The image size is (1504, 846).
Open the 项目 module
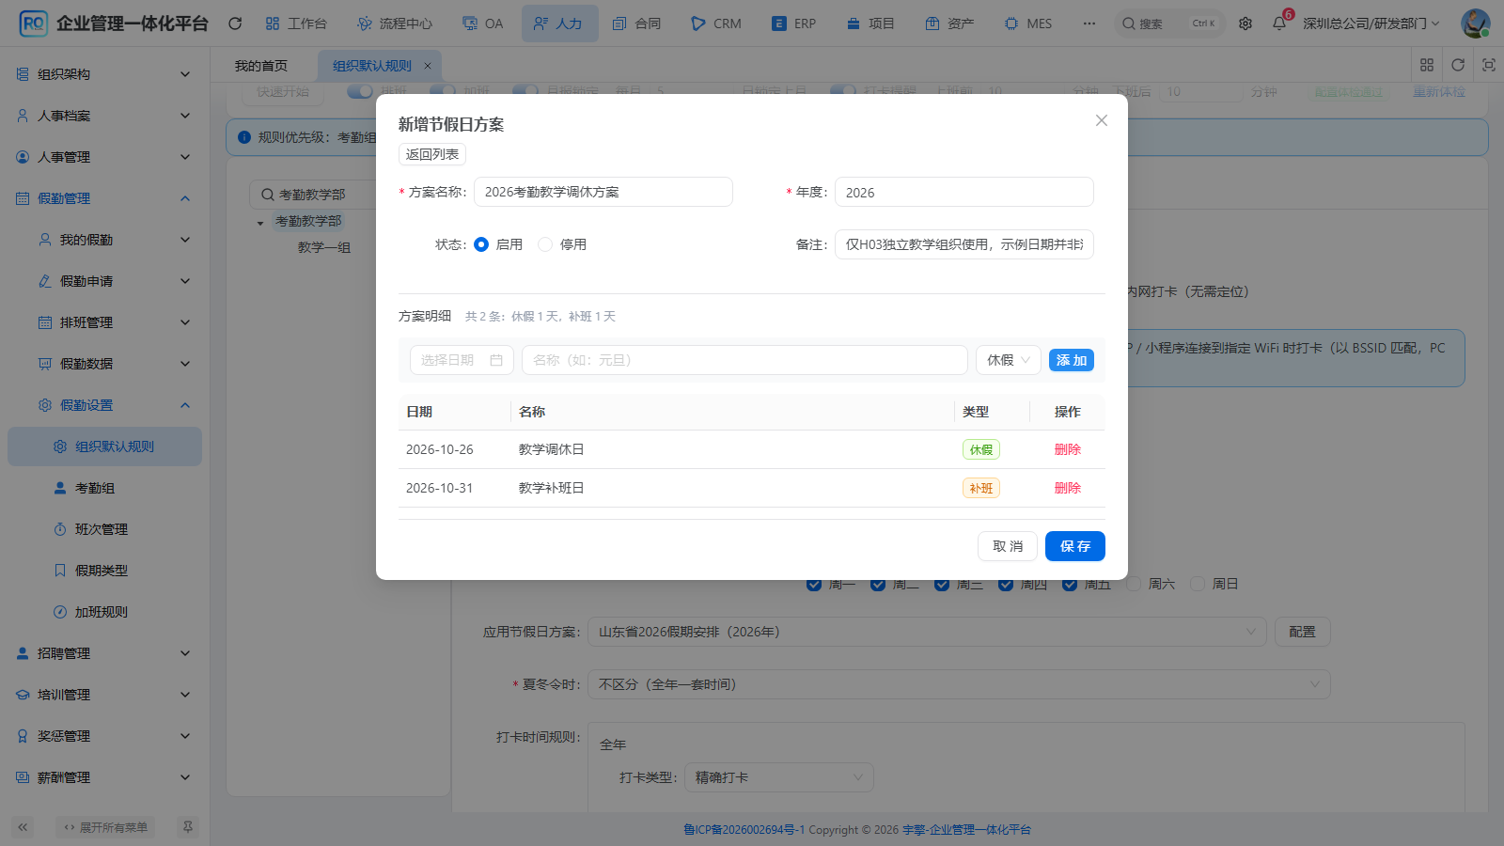click(870, 23)
